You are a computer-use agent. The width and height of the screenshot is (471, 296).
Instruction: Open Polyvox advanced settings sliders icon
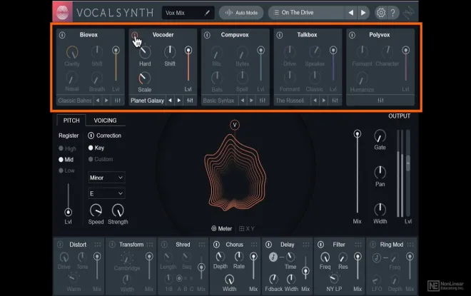click(x=380, y=101)
